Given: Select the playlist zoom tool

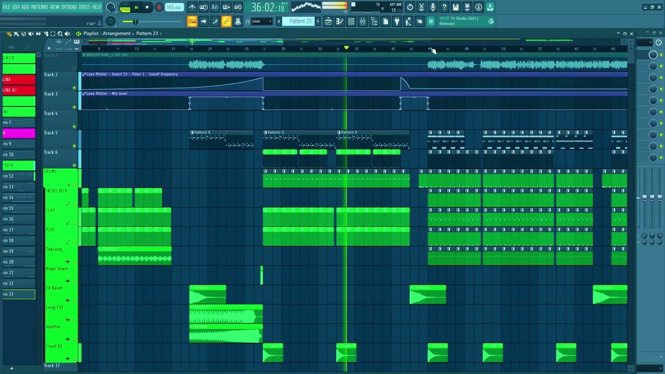Looking at the screenshot, I should coord(60,34).
